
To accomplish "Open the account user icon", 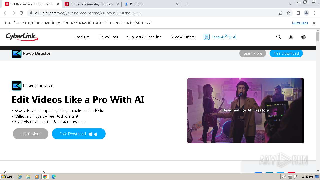I will [291, 37].
